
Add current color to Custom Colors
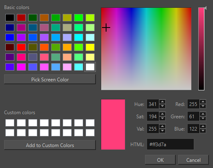coord(50,145)
